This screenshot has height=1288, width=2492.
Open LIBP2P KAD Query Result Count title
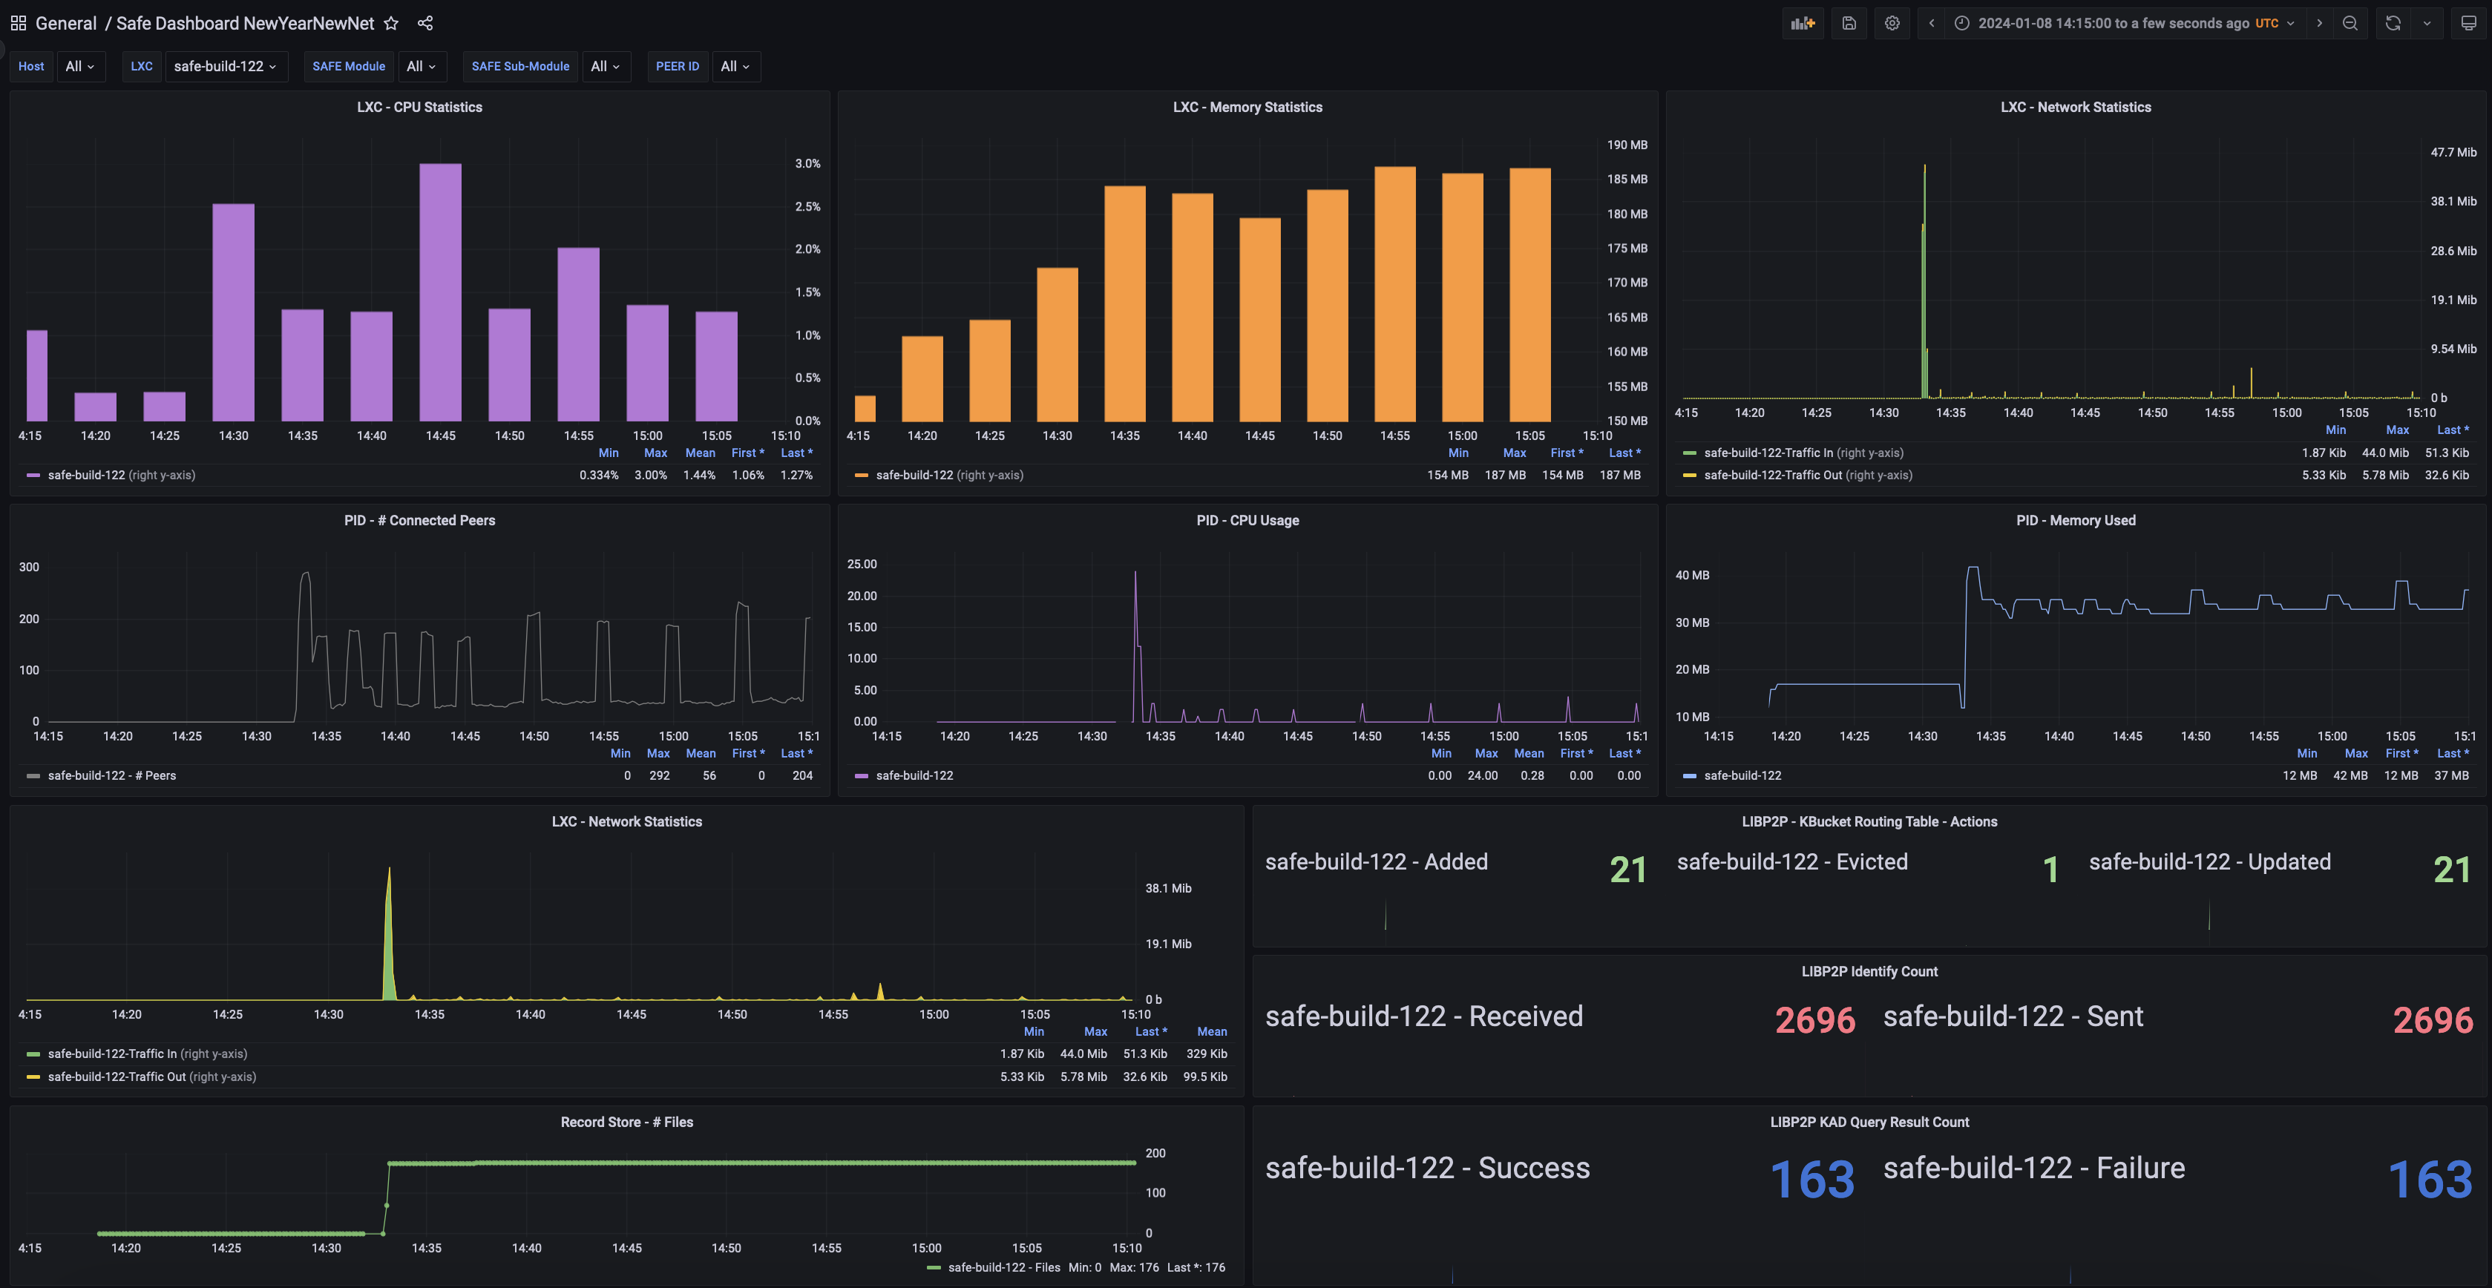pos(1869,1122)
